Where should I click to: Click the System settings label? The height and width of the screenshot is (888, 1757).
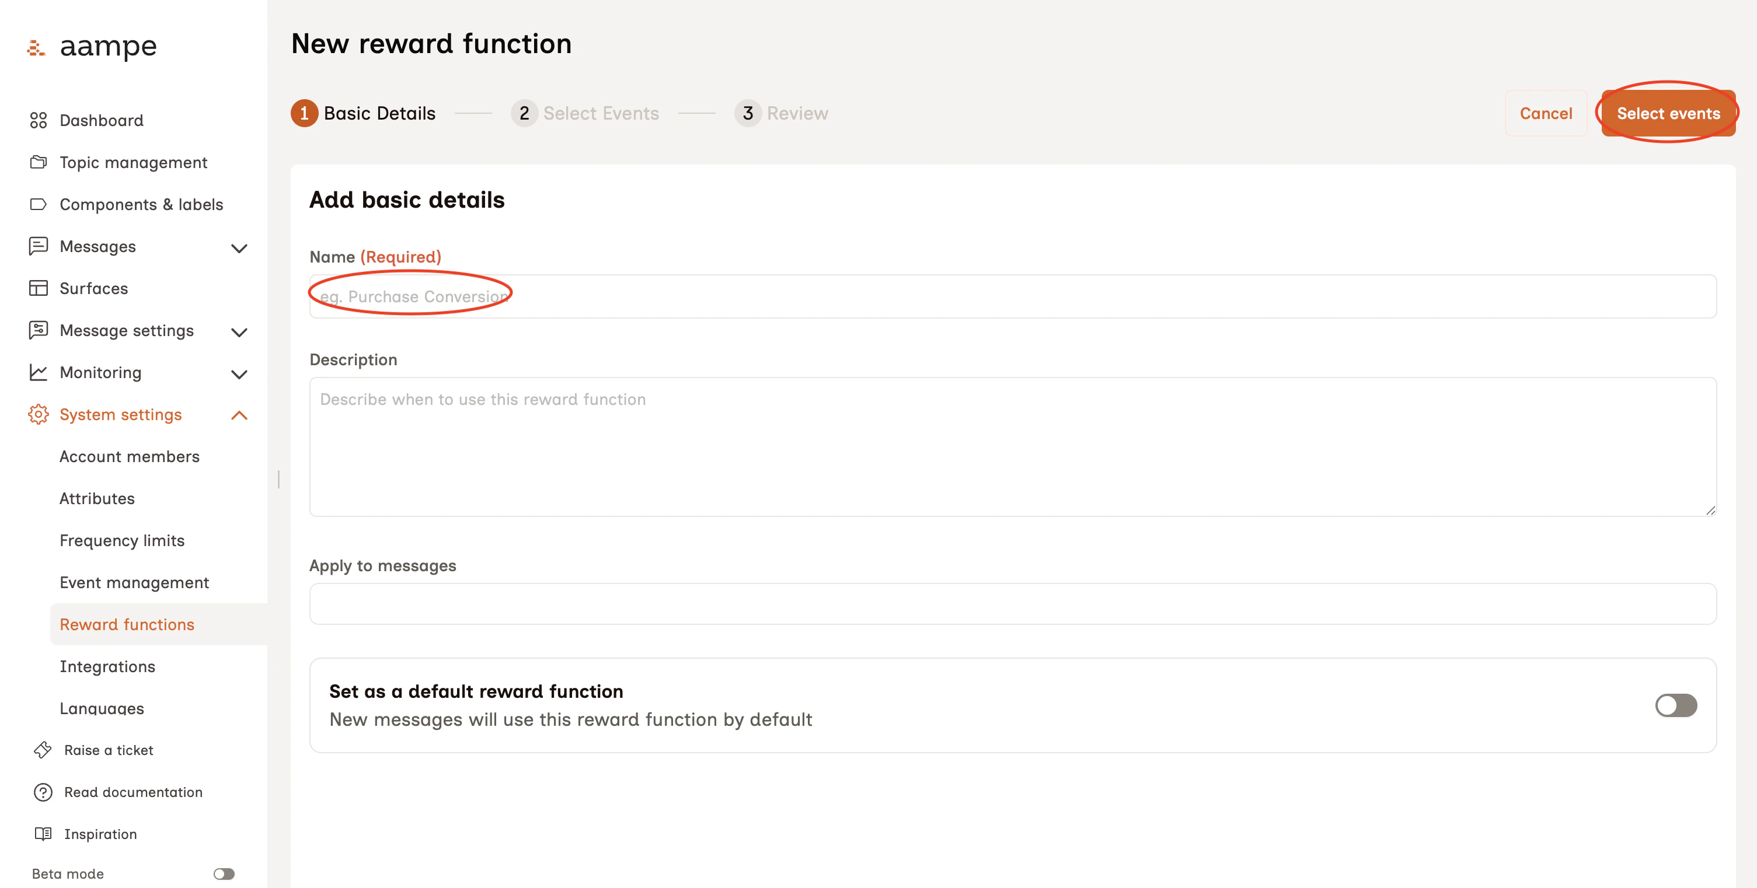click(121, 414)
